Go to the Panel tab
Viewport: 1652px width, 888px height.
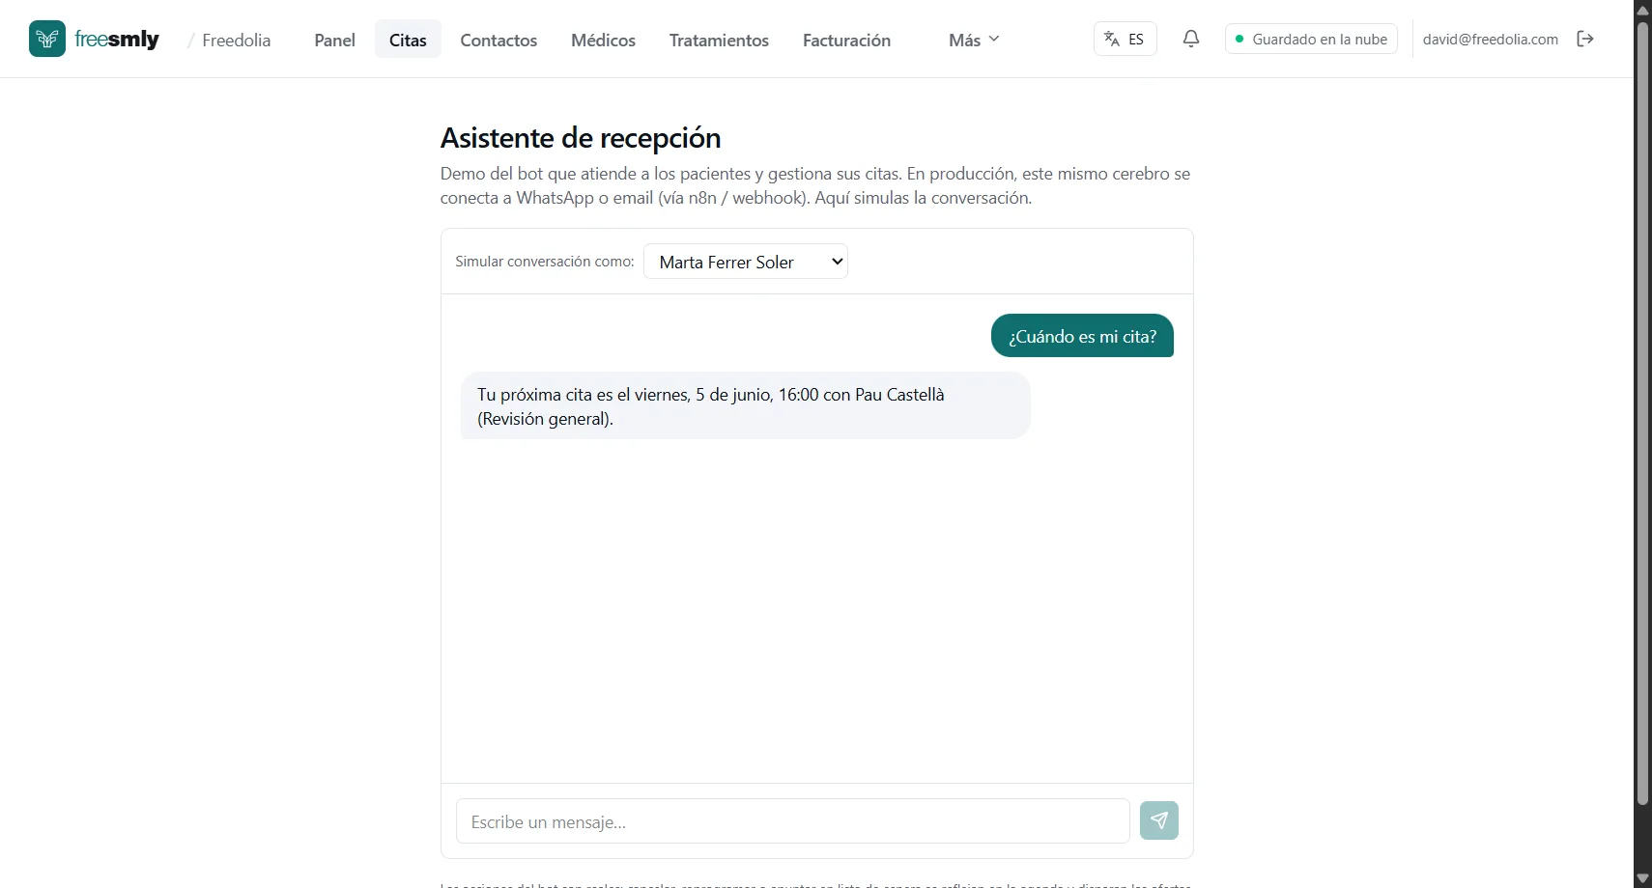pos(334,40)
